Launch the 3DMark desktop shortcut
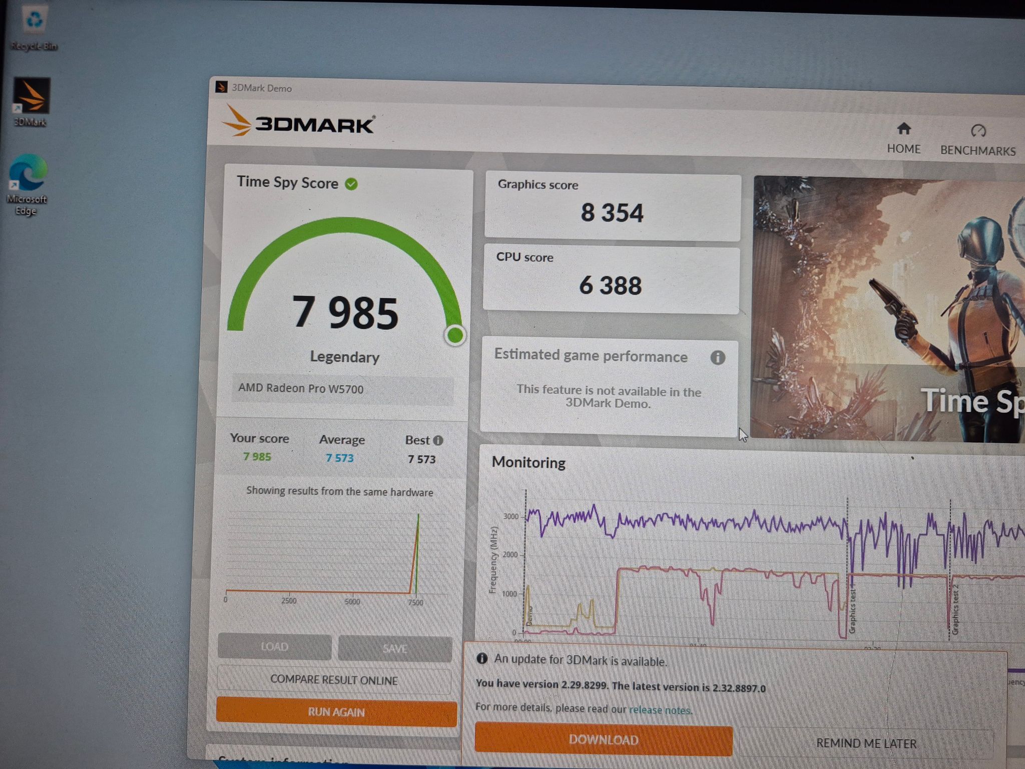Image resolution: width=1025 pixels, height=769 pixels. point(31,102)
